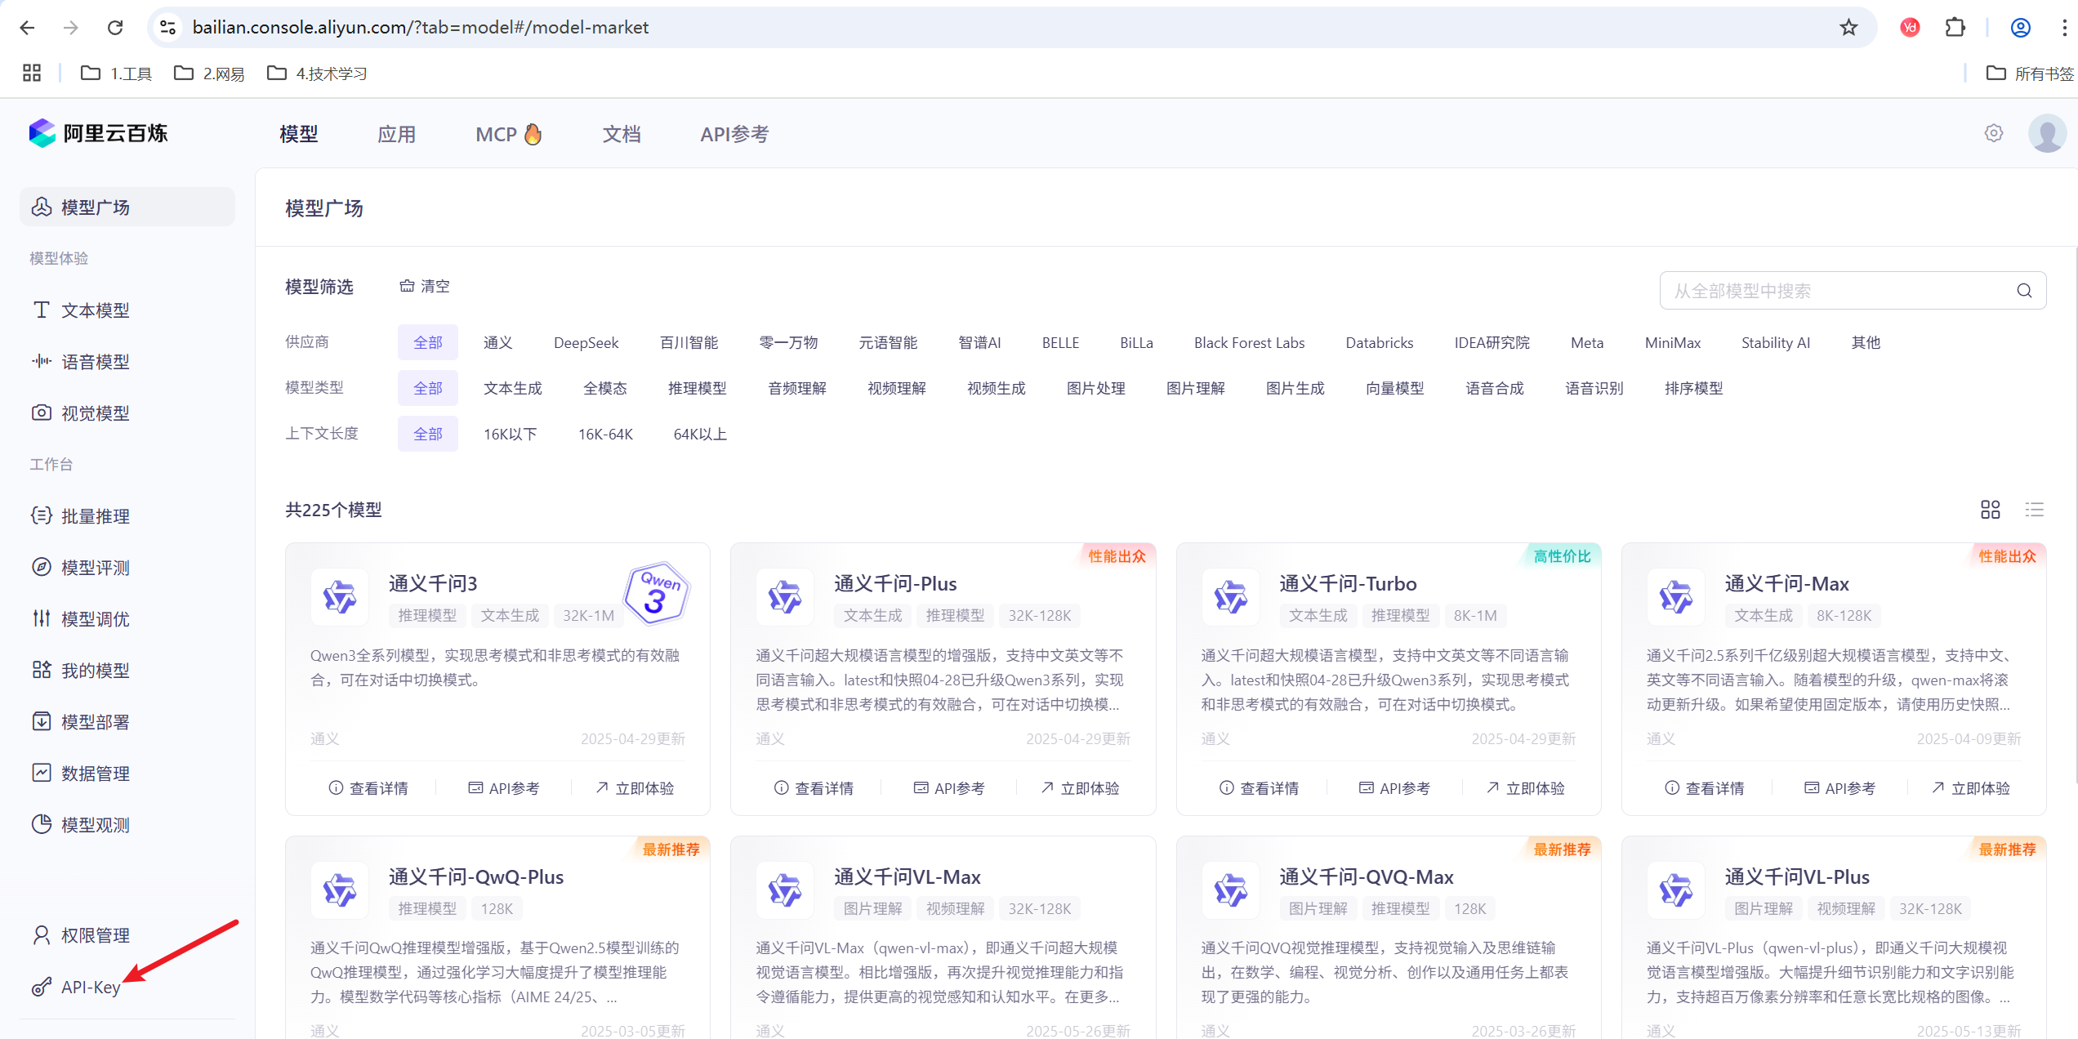Filter model type by 文本生成
2078x1039 pixels.
[512, 388]
